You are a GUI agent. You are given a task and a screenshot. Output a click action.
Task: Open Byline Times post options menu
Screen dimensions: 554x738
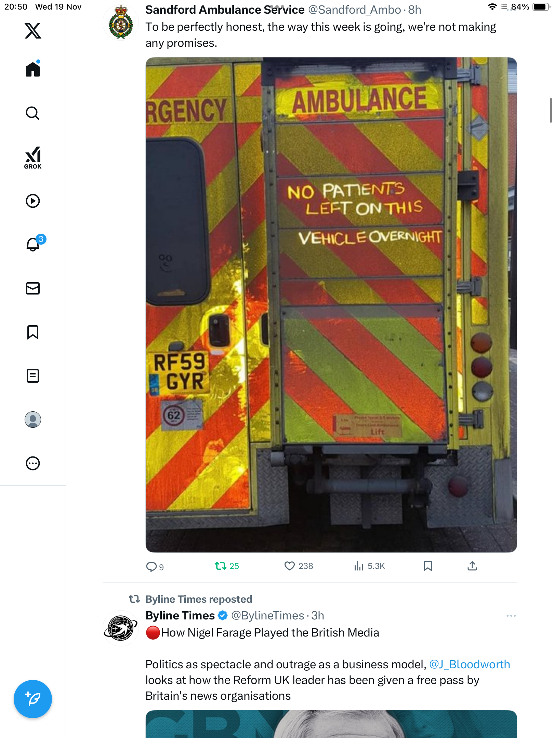coord(511,616)
